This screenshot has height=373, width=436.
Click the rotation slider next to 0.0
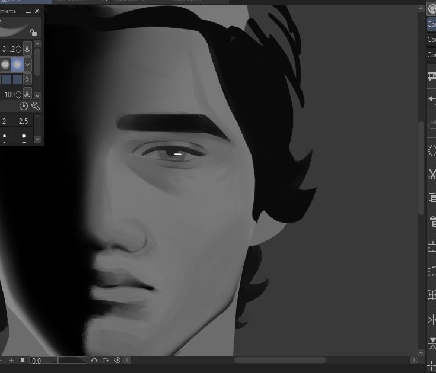(73, 360)
